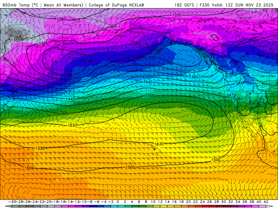
Task: Click the '-10' value on the color scale
Action: (83, 202)
